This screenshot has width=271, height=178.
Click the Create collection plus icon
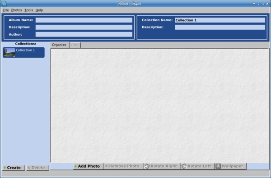5,168
